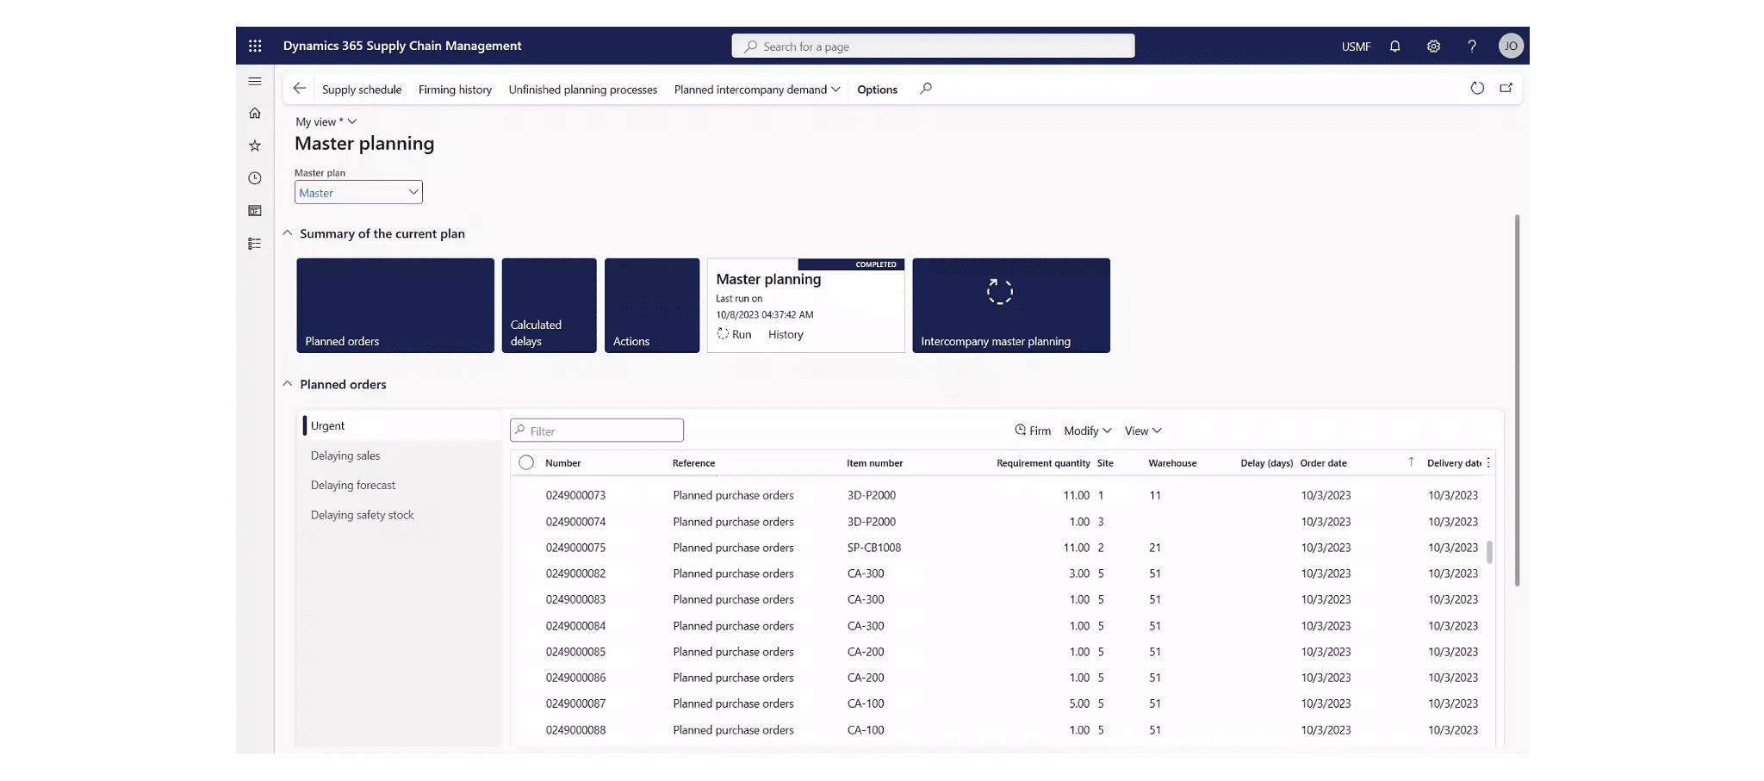1764x781 pixels.
Task: Toggle the select-all circle in the grid header
Action: coord(526,462)
